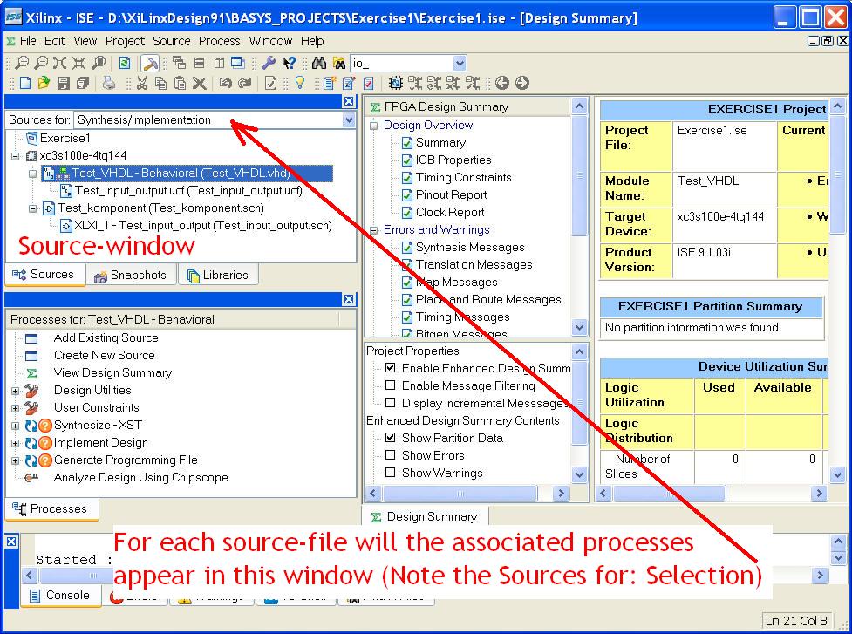Expand Generate Programming File process

[15, 460]
